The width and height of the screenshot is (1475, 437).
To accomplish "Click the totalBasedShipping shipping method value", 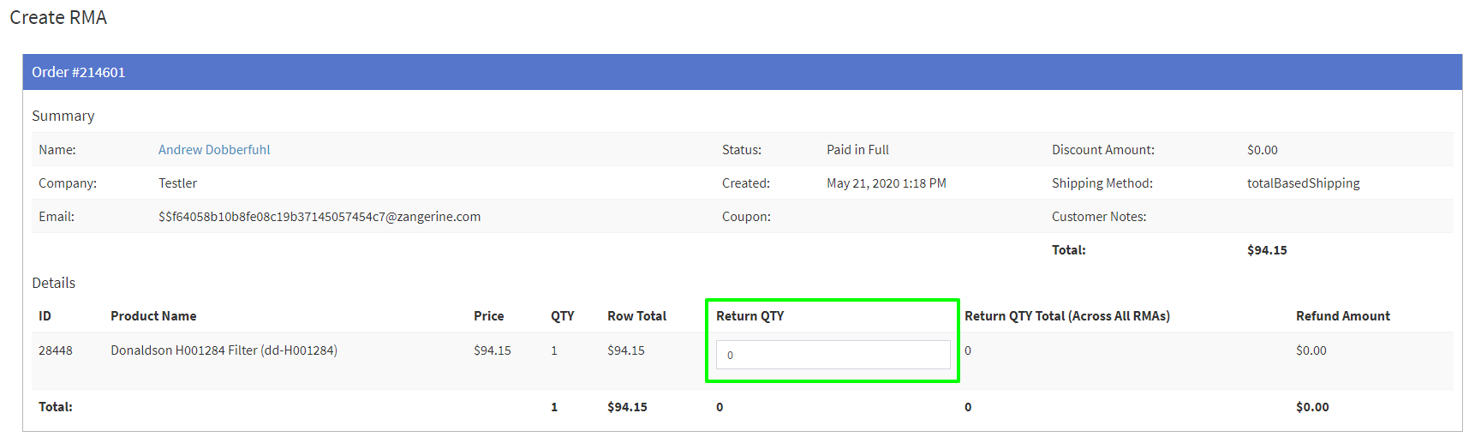I will tap(1303, 183).
